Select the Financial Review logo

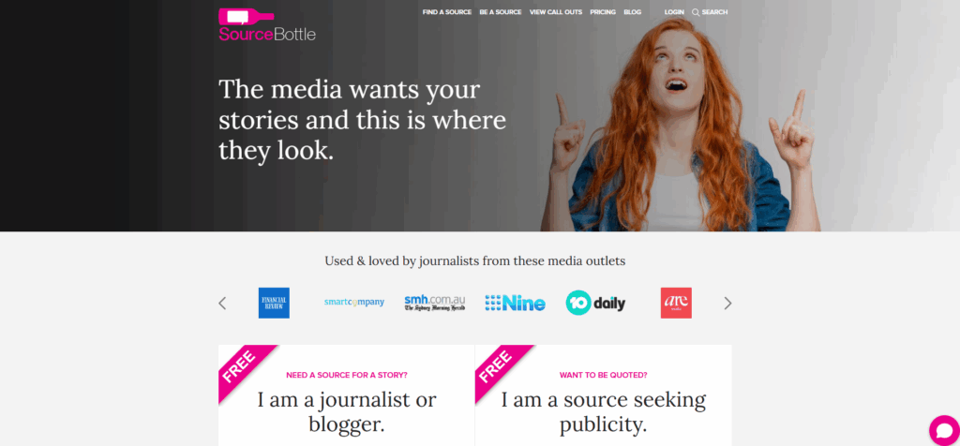pos(274,303)
